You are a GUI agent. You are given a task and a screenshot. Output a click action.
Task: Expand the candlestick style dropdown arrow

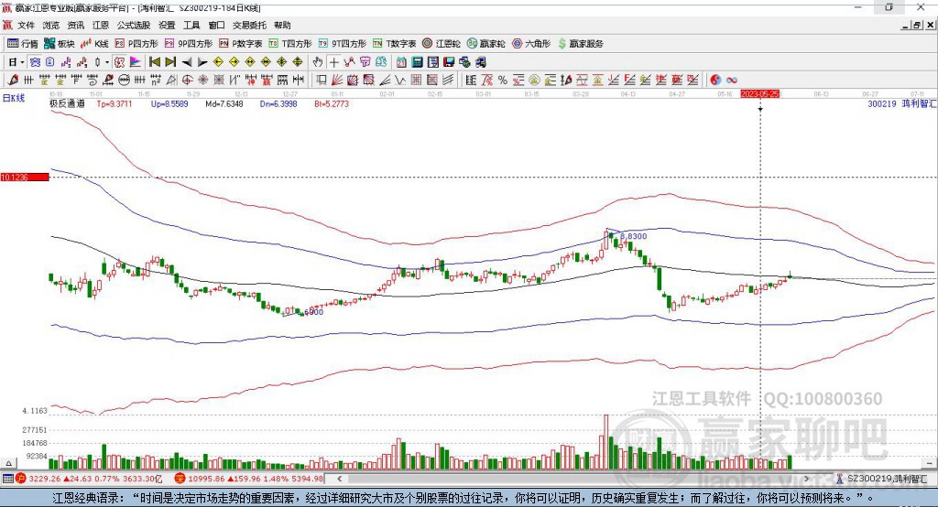click(107, 62)
